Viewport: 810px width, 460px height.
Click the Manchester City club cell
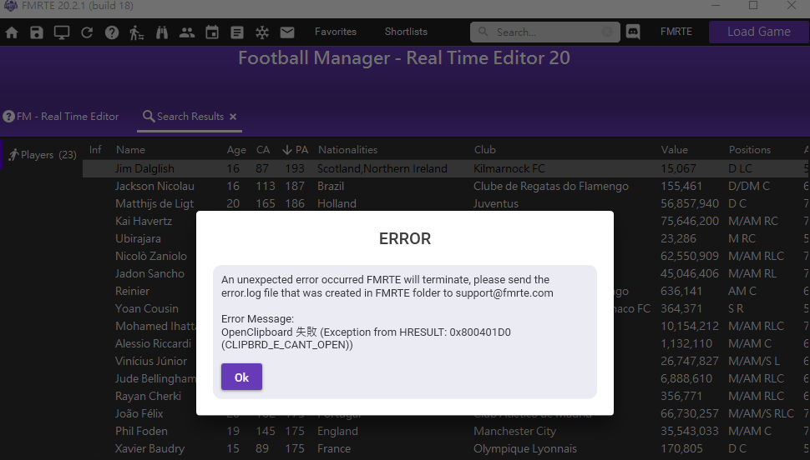coord(514,432)
